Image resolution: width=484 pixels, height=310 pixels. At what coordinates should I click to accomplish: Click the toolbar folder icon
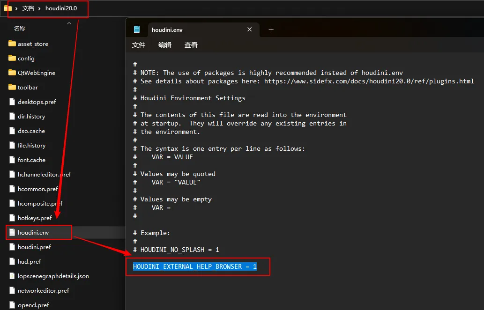click(12, 87)
